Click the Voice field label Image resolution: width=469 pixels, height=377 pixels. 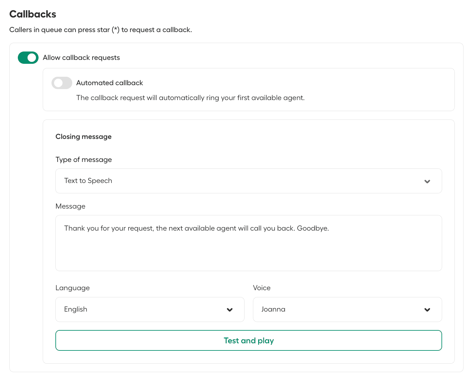click(261, 288)
